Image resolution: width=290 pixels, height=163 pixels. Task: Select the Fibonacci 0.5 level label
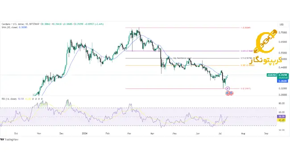coord(246,58)
